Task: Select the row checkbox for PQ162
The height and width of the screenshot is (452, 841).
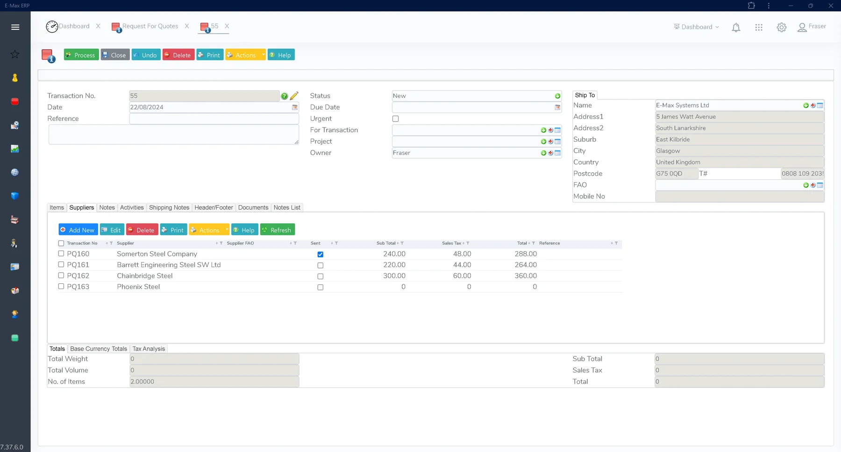Action: pyautogui.click(x=61, y=275)
